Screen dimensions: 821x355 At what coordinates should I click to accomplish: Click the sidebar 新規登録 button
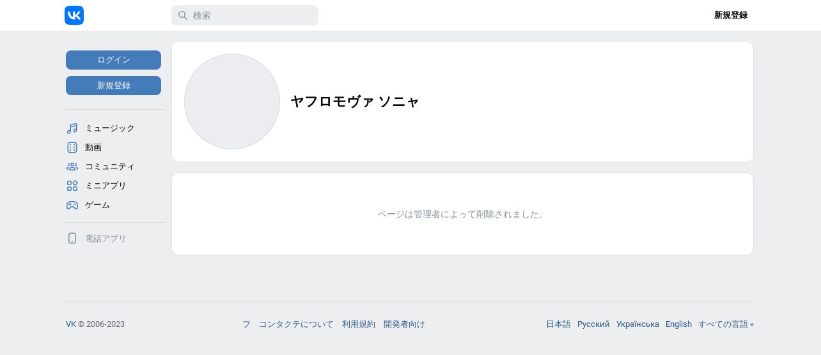pos(113,86)
